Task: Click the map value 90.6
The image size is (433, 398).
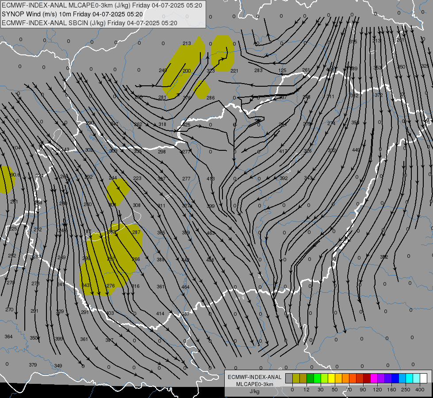Action: coord(15,175)
